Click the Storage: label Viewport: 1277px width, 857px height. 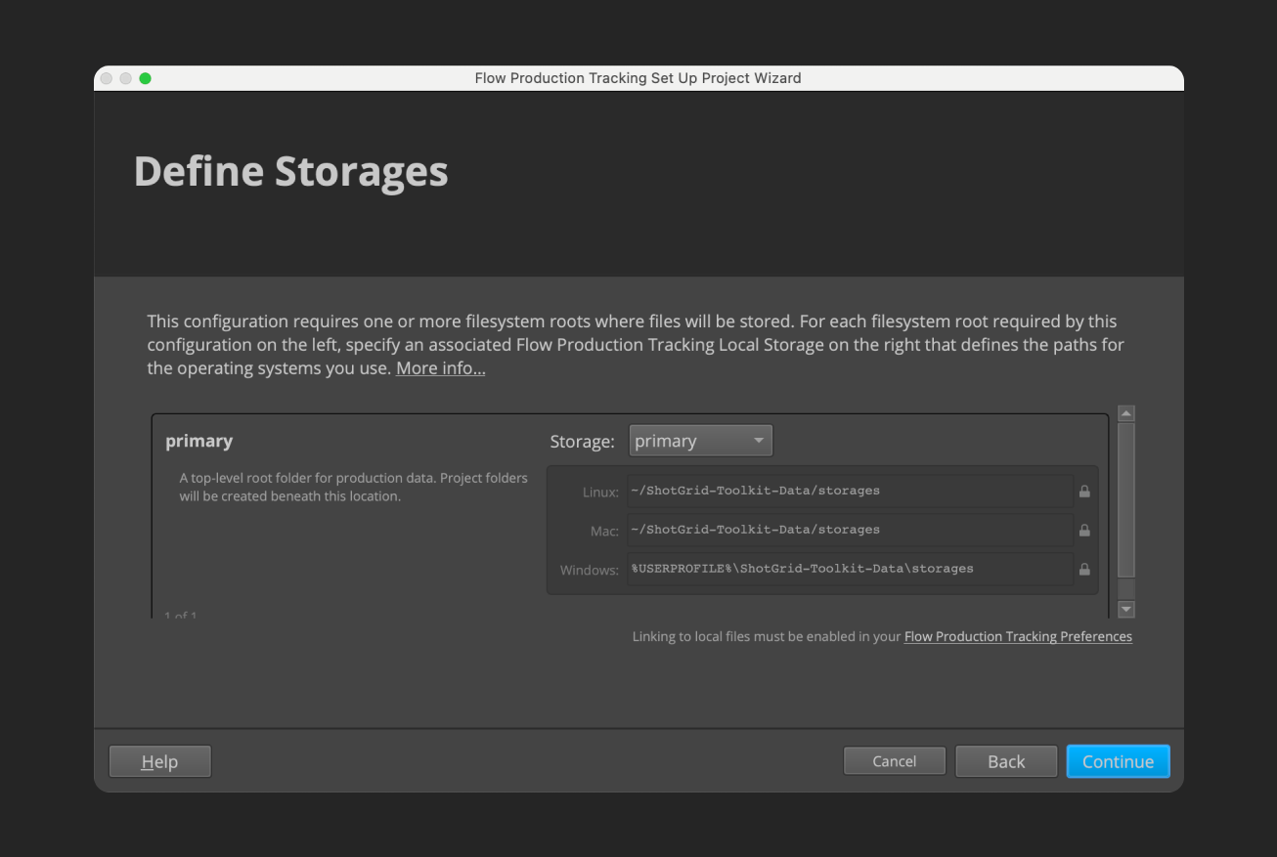[x=583, y=442]
